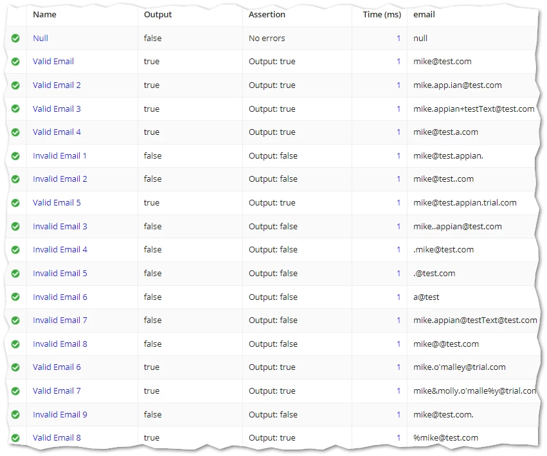Screen dimensions: 547x456
Task: Open the Invalid Email 1 test case
Action: (60, 156)
